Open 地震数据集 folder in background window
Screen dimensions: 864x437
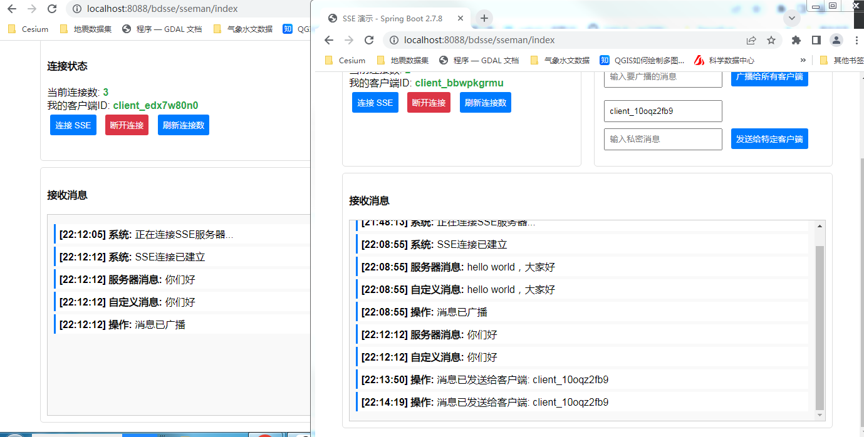(x=85, y=29)
